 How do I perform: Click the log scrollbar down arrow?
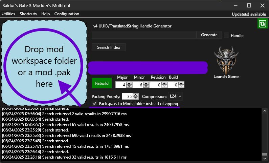pos(265,159)
